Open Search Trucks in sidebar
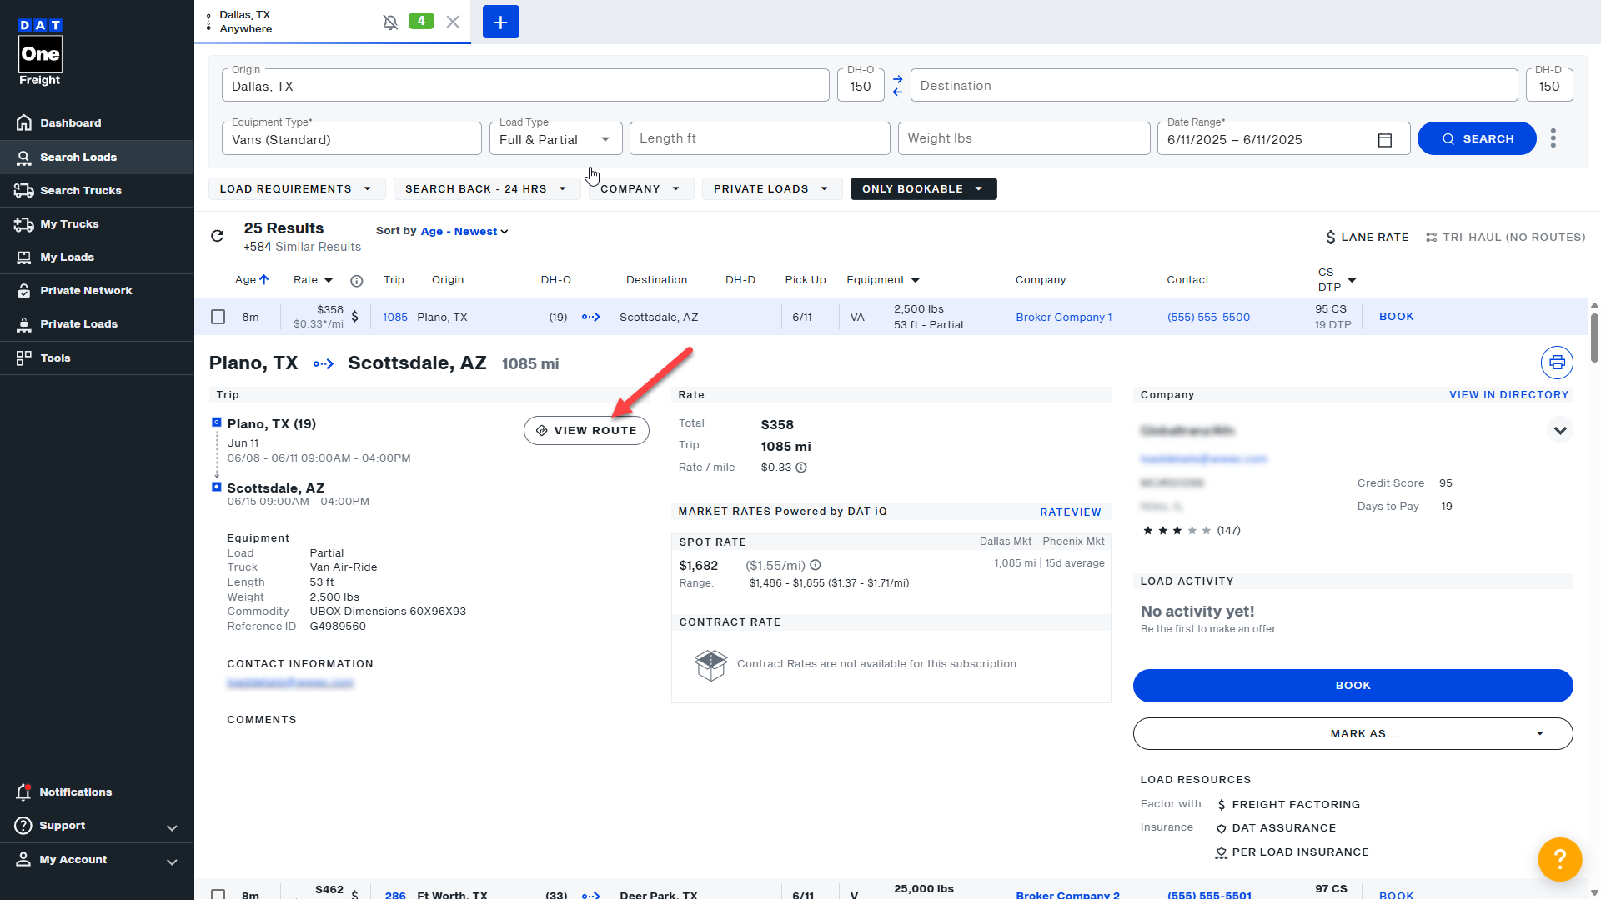 tap(97, 191)
